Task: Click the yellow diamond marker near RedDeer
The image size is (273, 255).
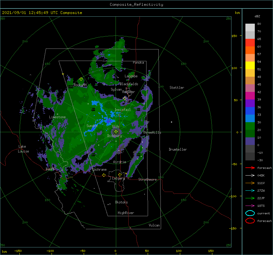Action: coord(125,99)
